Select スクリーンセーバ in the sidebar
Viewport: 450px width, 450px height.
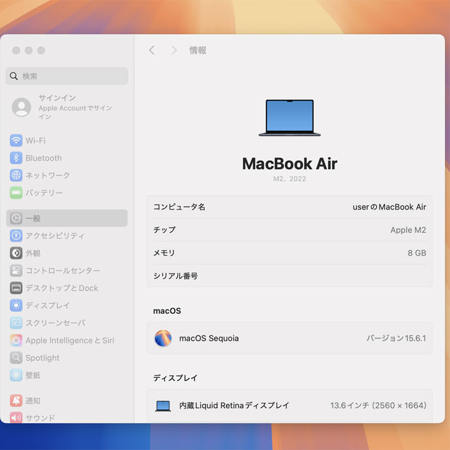click(55, 323)
